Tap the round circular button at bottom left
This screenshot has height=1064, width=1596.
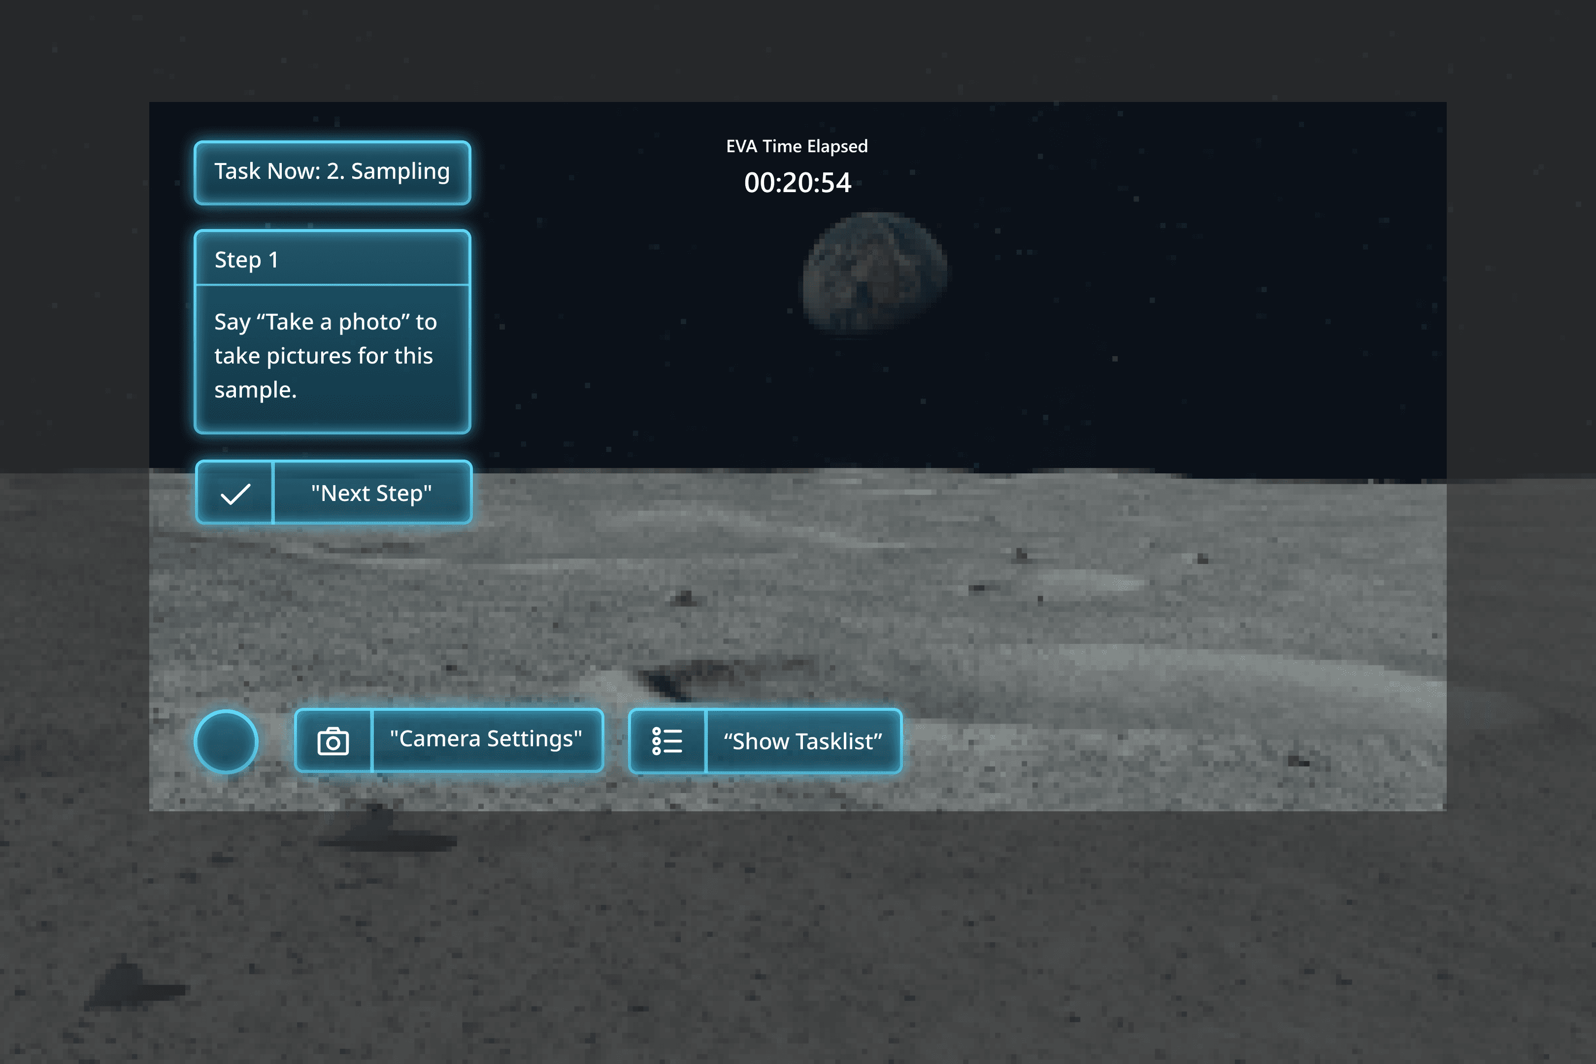point(226,742)
